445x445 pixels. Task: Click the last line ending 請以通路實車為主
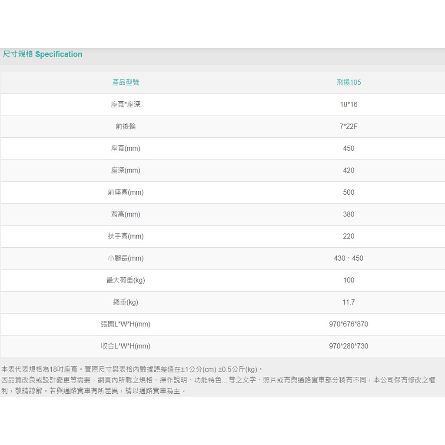tap(94, 391)
